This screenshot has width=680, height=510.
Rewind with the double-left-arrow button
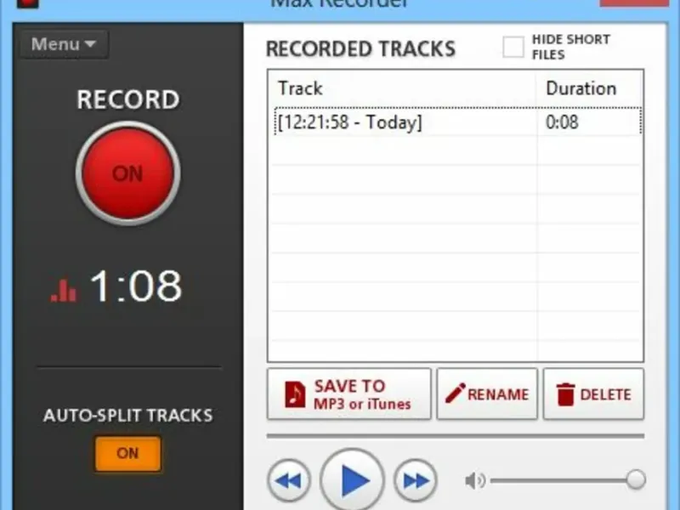tap(289, 480)
